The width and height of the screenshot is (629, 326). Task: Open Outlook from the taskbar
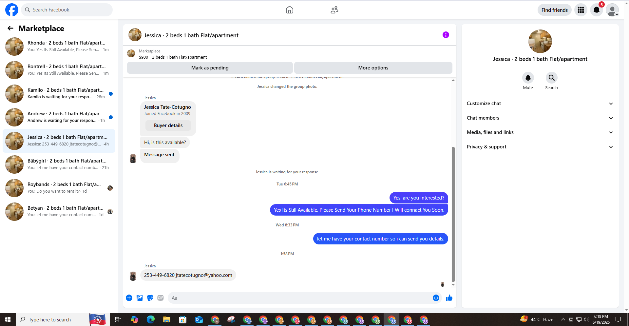click(199, 319)
